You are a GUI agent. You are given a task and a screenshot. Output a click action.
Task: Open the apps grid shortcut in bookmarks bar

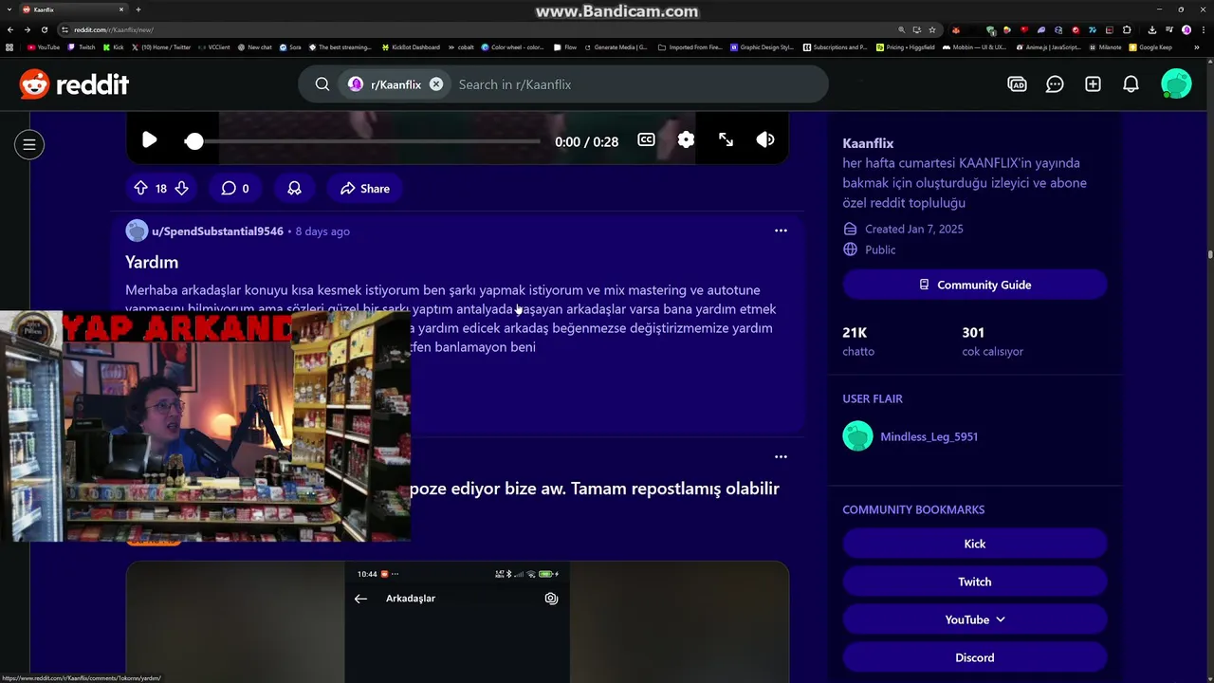click(x=9, y=47)
